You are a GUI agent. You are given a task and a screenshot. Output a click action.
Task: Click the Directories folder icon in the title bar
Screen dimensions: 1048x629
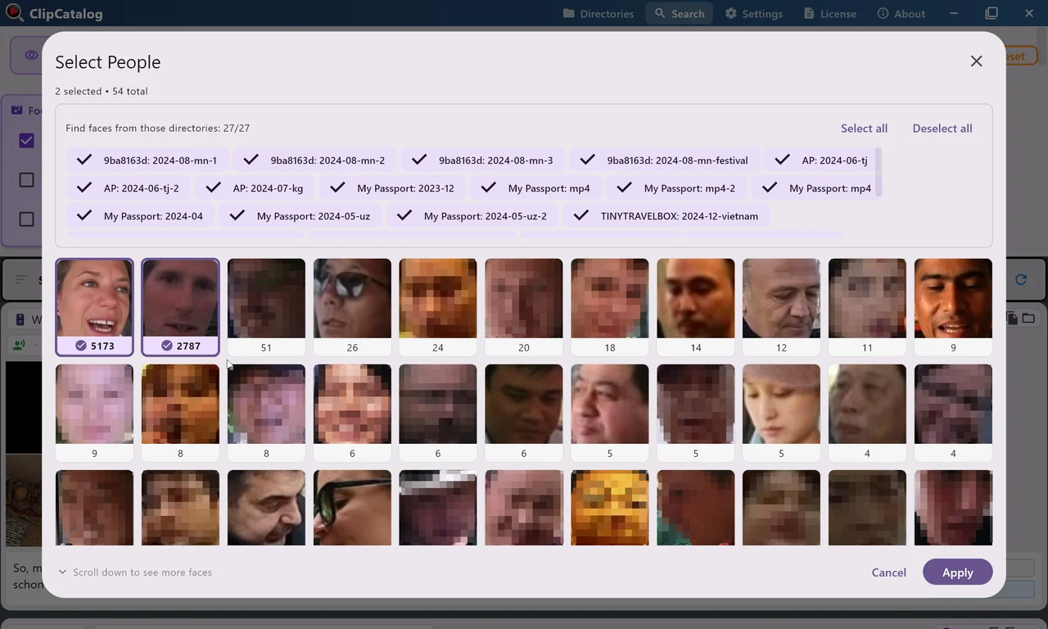pos(569,13)
